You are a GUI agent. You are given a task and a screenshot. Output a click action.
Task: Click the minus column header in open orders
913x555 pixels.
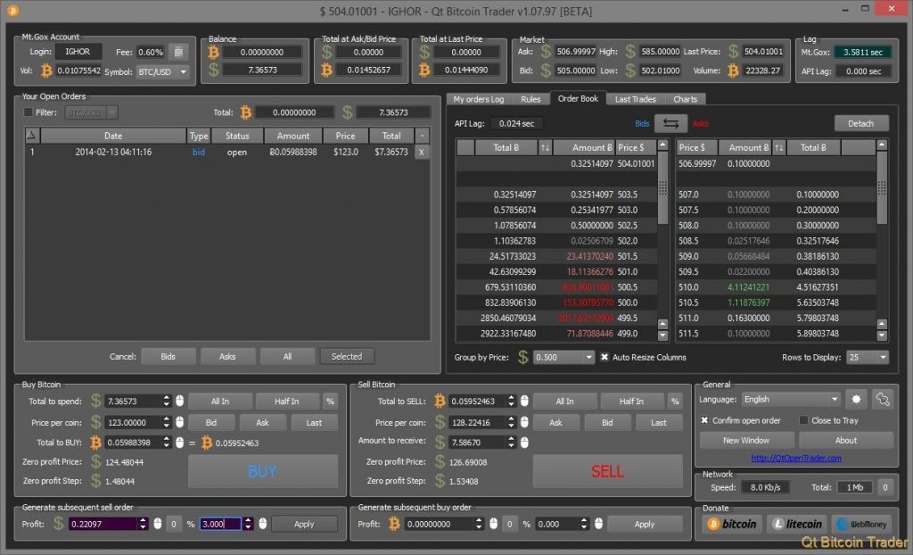pos(422,136)
